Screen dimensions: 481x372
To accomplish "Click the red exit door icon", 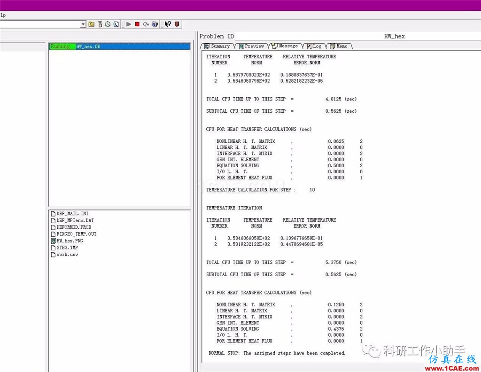I will [177, 24].
